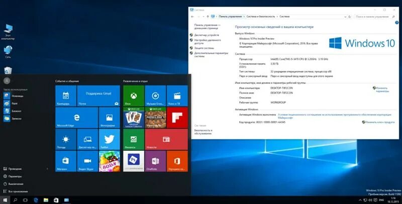
Task: Open the Xbox tile
Action: tap(134, 96)
